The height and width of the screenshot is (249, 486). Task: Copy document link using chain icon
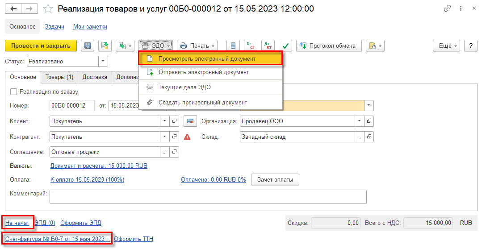[447, 8]
